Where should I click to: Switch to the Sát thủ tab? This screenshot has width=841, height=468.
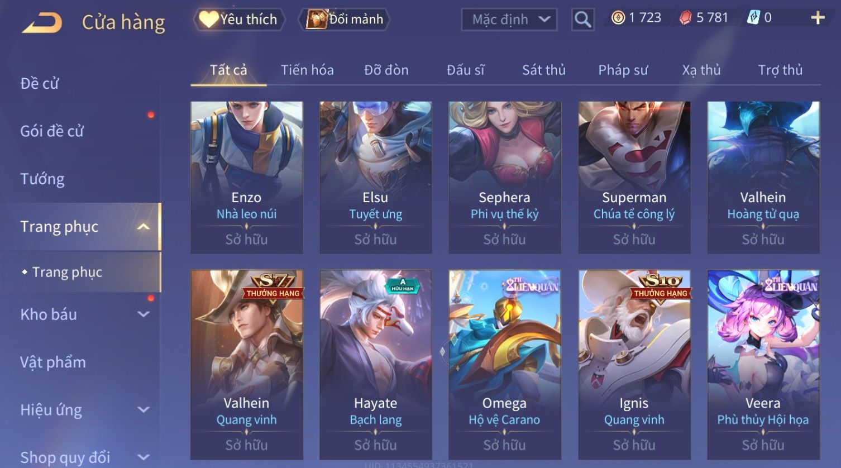543,70
